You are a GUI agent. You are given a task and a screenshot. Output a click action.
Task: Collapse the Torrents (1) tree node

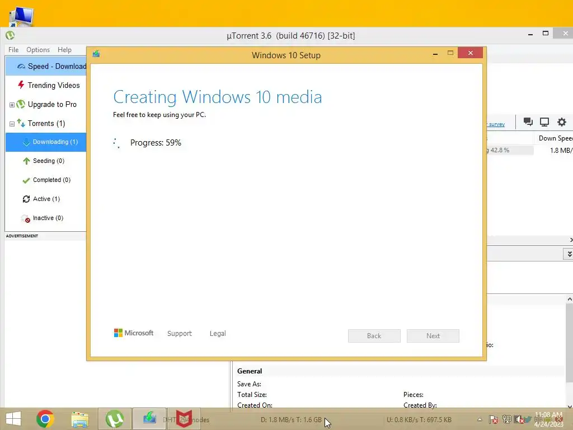[x=12, y=124]
